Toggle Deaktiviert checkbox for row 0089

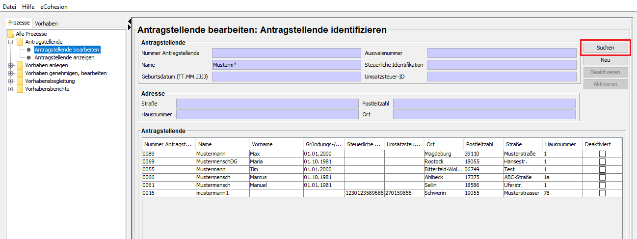602,154
